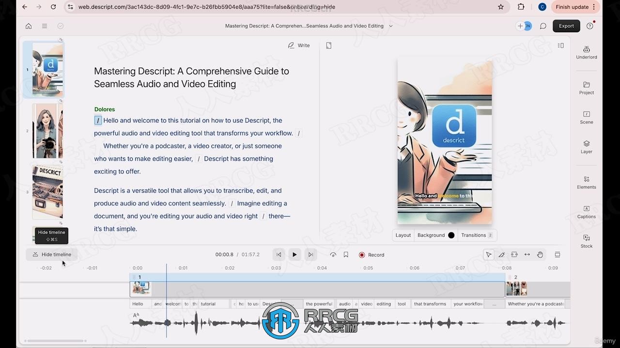
Task: Open playback speed control
Action: click(x=333, y=255)
